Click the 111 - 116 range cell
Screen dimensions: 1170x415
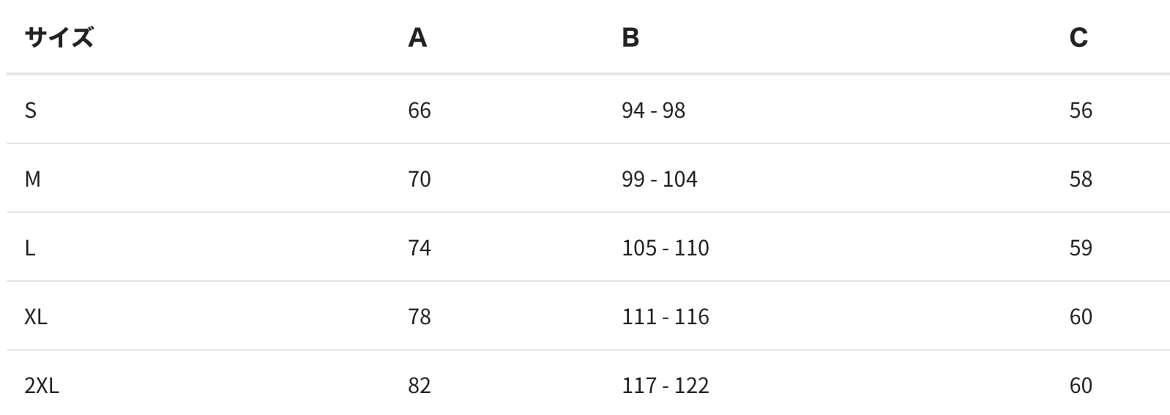[665, 316]
